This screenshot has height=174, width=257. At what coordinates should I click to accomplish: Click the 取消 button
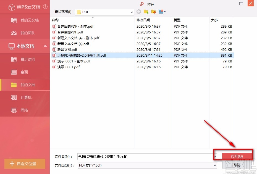click(x=237, y=165)
